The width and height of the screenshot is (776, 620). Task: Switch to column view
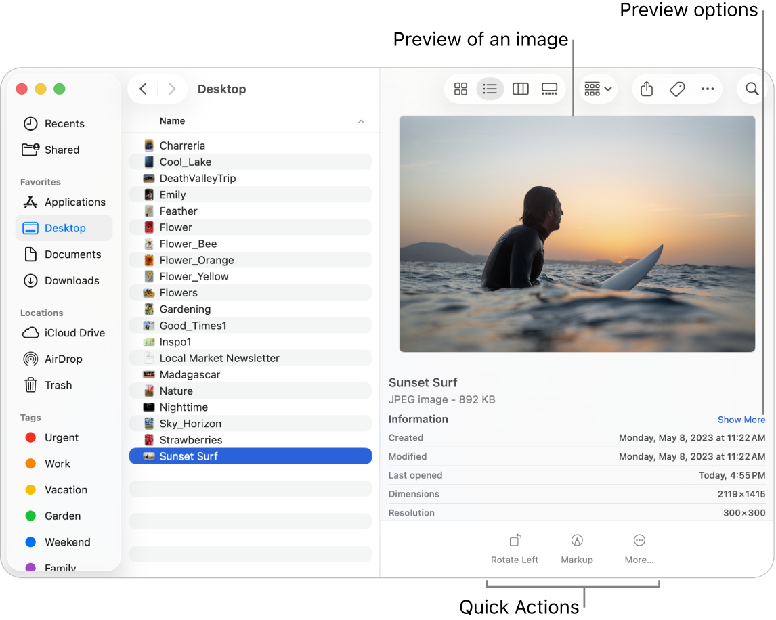(520, 89)
